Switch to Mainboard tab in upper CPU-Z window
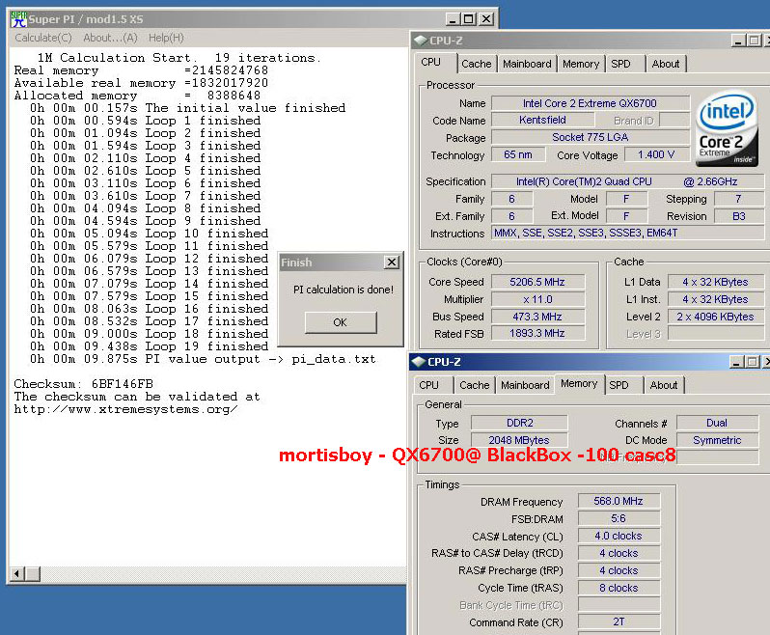Viewport: 770px width, 635px height. click(x=527, y=64)
